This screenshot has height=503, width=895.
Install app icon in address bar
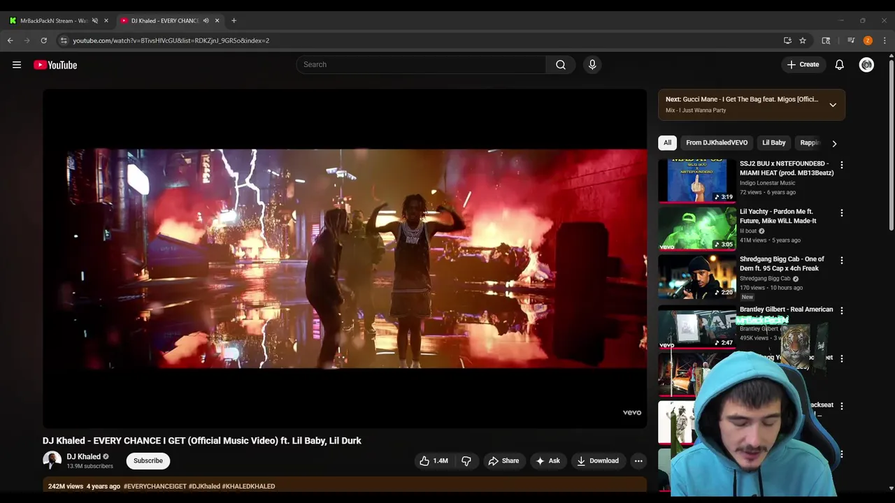pos(787,41)
